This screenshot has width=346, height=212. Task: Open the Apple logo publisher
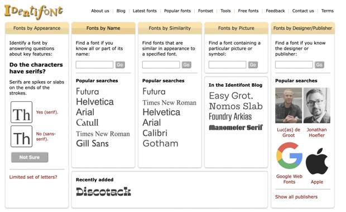click(x=317, y=161)
